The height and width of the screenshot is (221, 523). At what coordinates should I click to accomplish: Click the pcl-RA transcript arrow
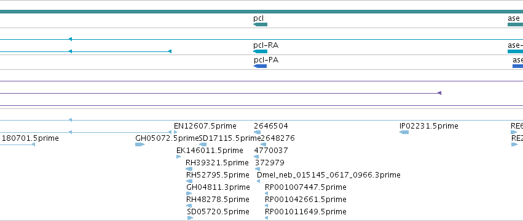tap(260, 51)
